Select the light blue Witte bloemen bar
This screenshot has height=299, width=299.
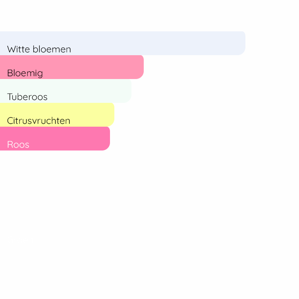pos(159,43)
